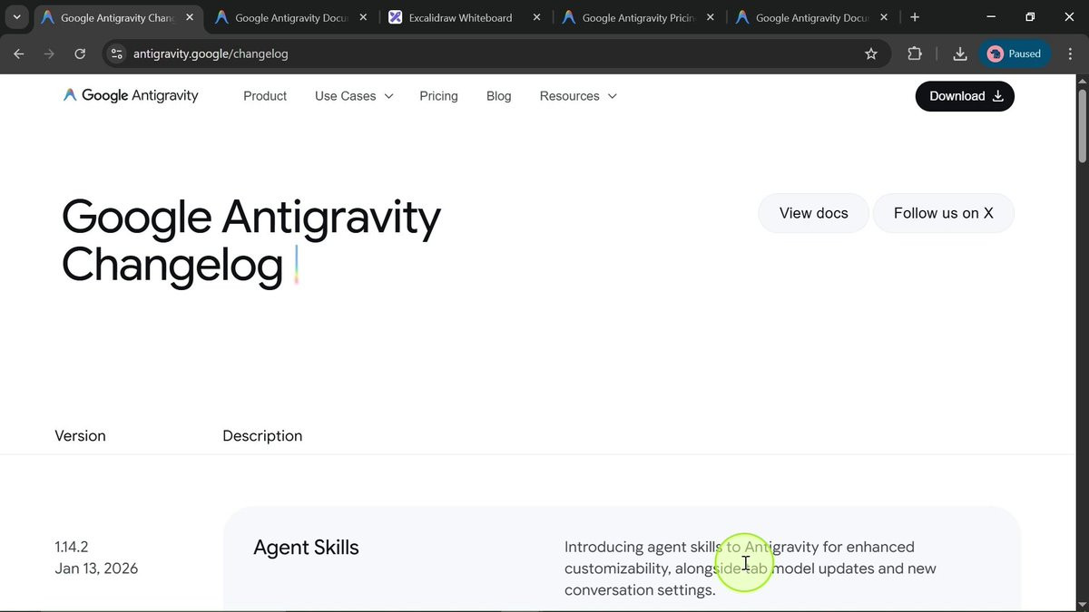Click version number 1.14.2
This screenshot has height=612, width=1089.
click(x=72, y=547)
